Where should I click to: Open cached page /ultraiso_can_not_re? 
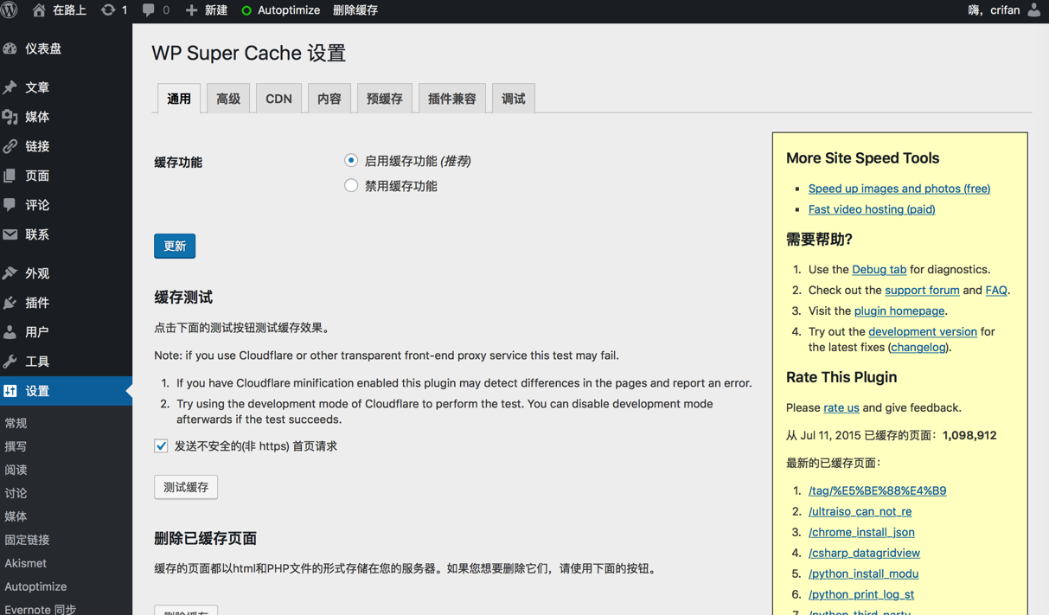coord(860,512)
